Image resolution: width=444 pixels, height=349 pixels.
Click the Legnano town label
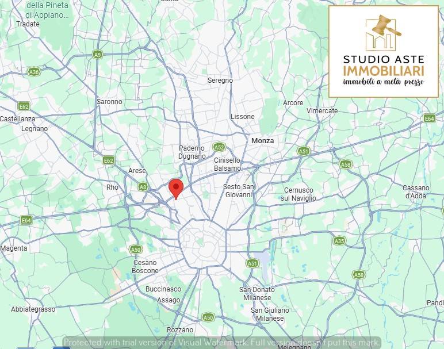pyautogui.click(x=35, y=129)
